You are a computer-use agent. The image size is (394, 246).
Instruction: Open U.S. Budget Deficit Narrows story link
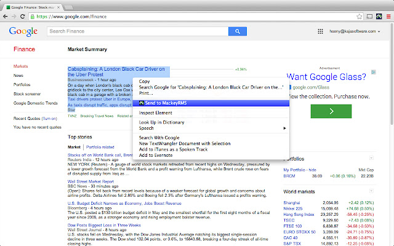click(x=124, y=204)
